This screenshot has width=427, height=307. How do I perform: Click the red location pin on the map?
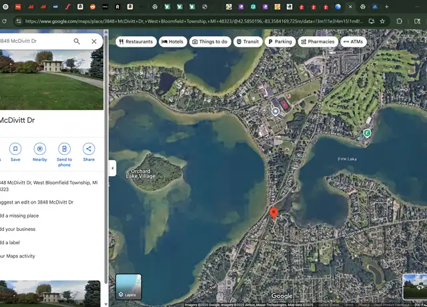(x=274, y=213)
